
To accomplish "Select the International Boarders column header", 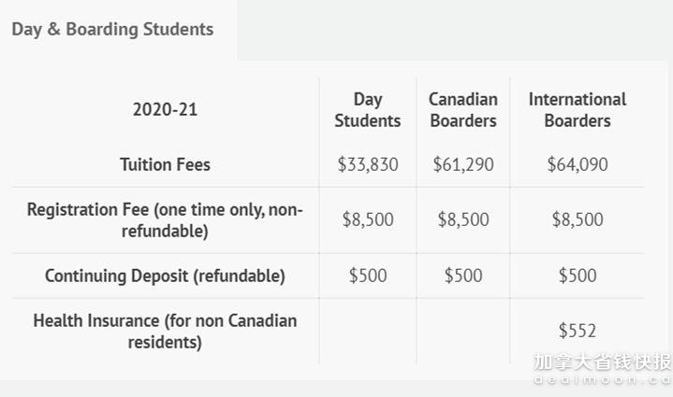I will pyautogui.click(x=578, y=110).
